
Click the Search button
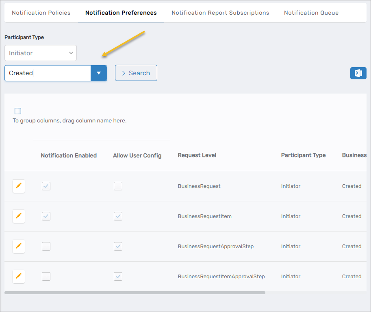pyautogui.click(x=136, y=73)
